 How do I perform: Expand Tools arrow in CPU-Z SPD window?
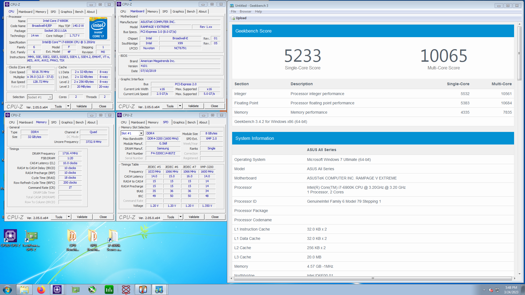(180, 217)
